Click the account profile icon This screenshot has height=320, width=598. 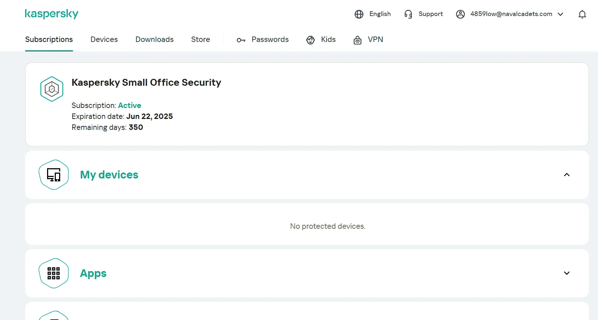(x=460, y=14)
